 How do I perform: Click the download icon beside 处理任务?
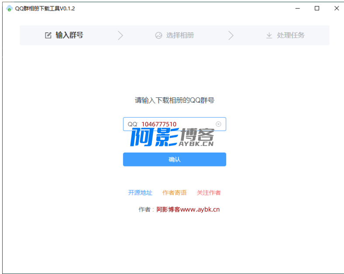click(x=269, y=35)
